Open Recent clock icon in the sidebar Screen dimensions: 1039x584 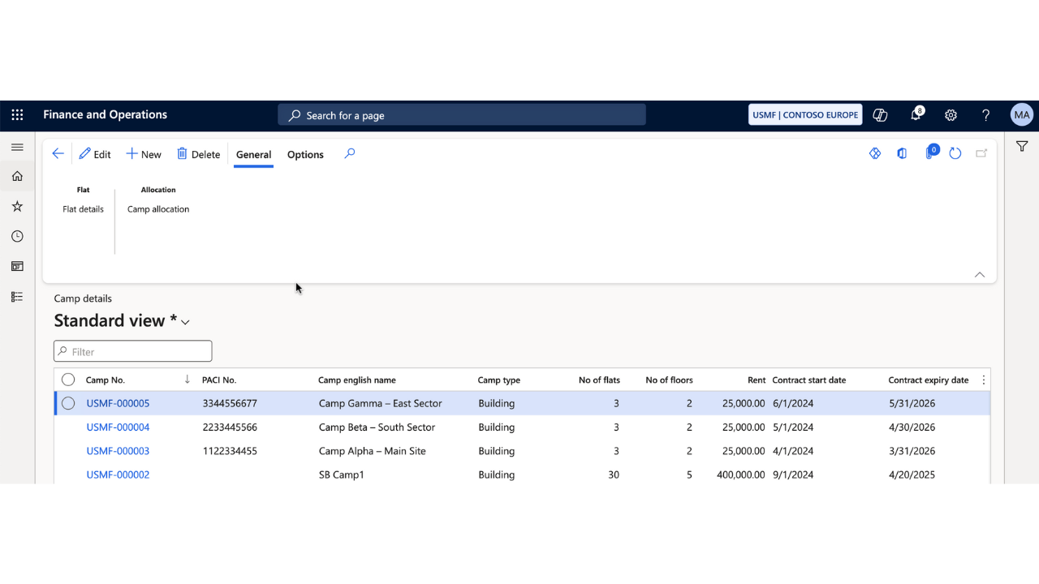click(17, 236)
